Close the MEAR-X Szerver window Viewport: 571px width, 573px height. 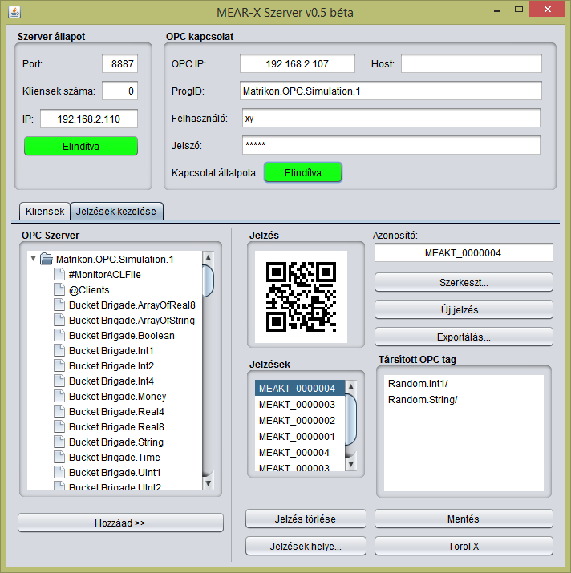click(547, 9)
